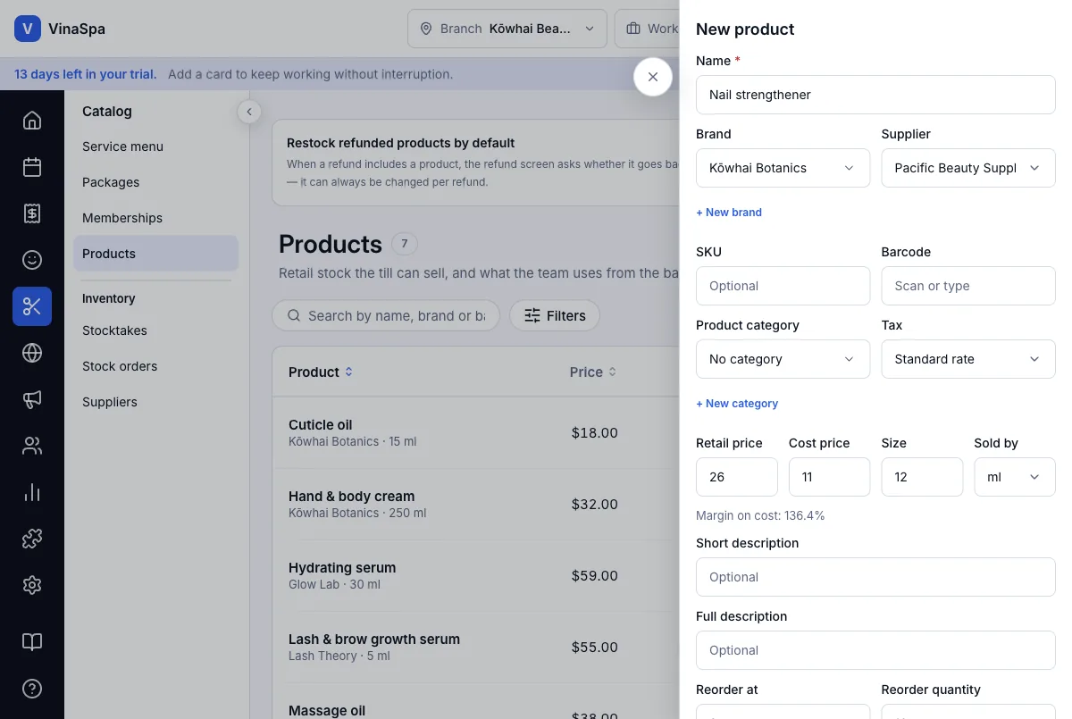Click the + New brand link
This screenshot has width=1072, height=719.
729,213
